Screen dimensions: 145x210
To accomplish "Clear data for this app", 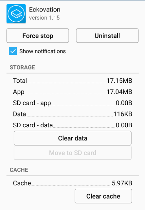I will coord(73,138).
